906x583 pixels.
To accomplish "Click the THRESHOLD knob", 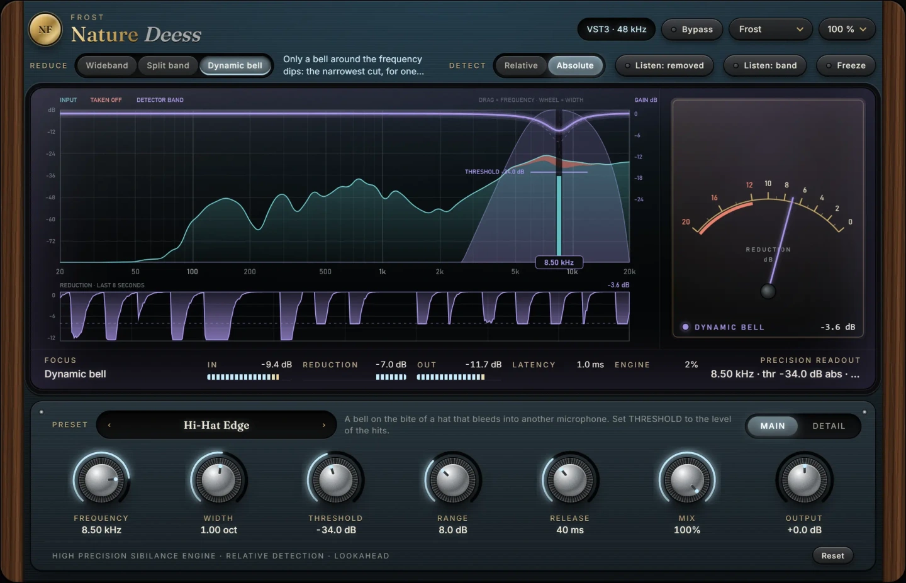I will point(335,480).
